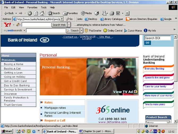Open the Tools menu
178x134 pixels.
[x=44, y=7]
